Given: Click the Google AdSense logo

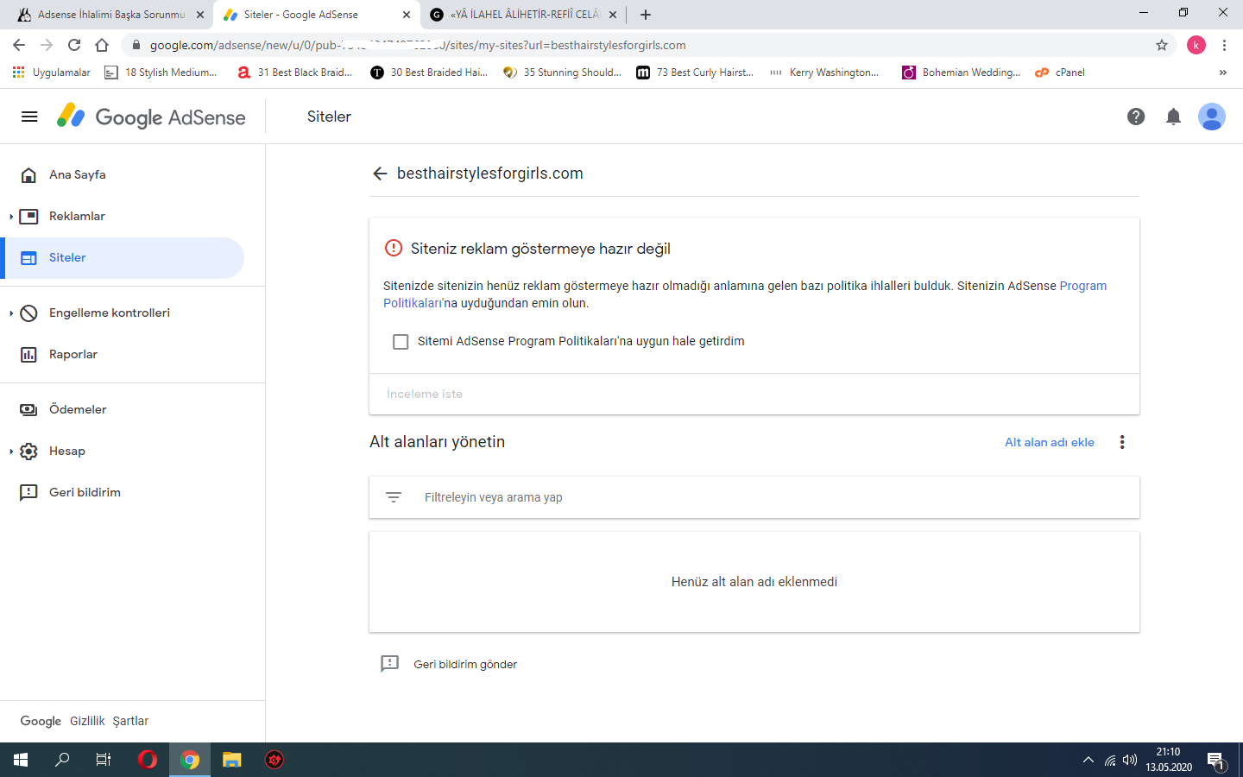Looking at the screenshot, I should [x=151, y=117].
